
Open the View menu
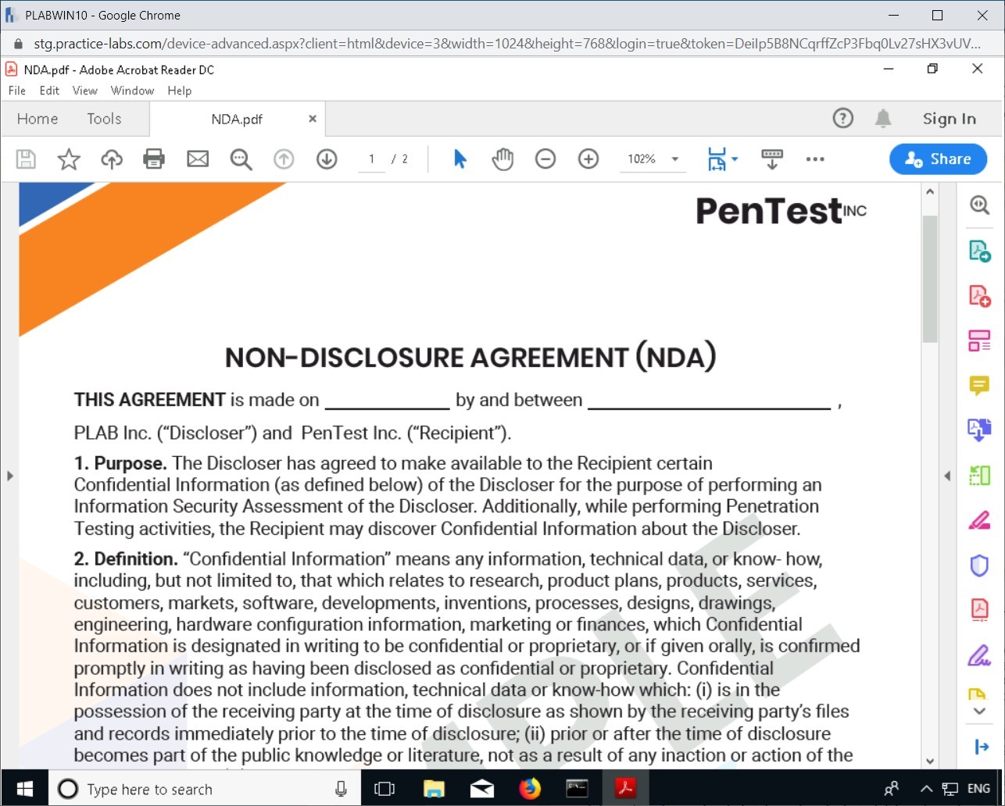point(84,91)
